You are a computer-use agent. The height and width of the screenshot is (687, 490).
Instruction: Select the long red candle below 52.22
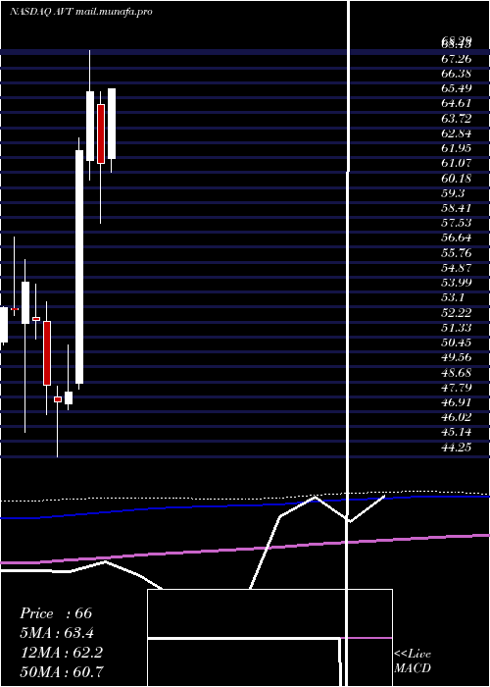pyautogui.click(x=47, y=353)
